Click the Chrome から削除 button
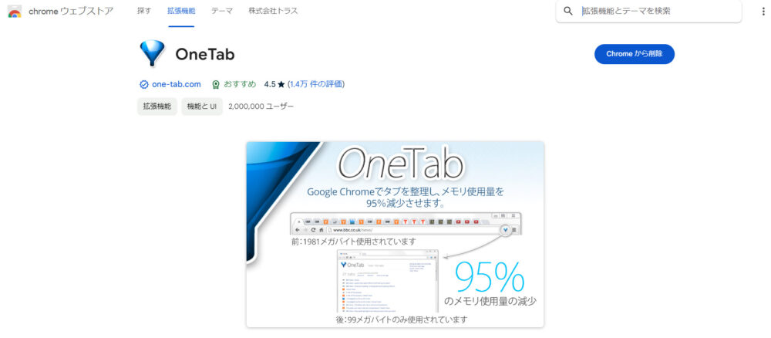The width and height of the screenshot is (771, 338). pyautogui.click(x=635, y=54)
